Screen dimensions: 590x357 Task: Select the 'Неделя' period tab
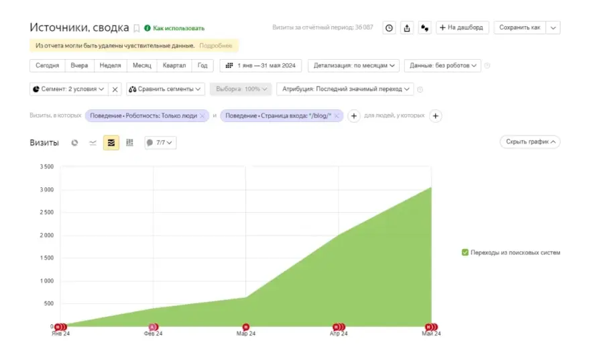tap(110, 66)
